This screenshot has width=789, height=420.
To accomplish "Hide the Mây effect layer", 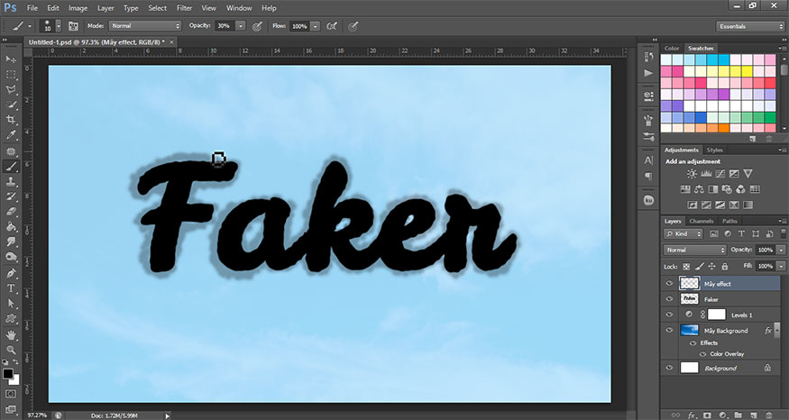I will [x=669, y=284].
